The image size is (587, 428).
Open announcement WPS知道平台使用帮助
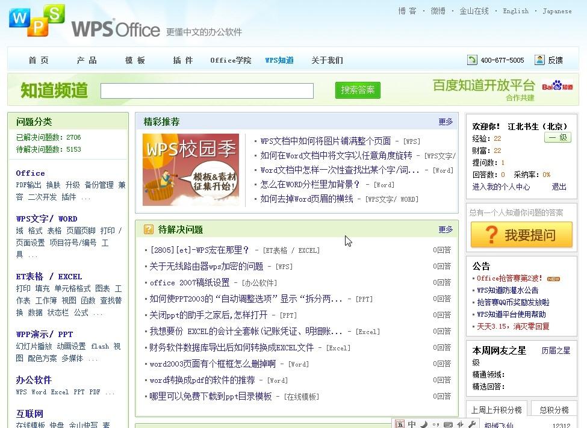pyautogui.click(x=511, y=314)
